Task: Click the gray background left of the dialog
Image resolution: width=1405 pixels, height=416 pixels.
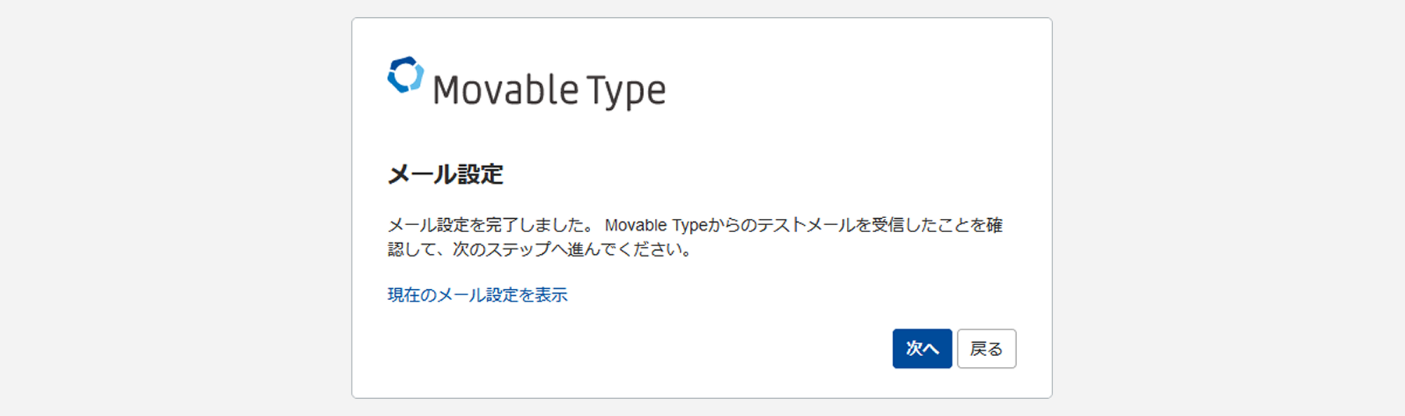Action: click(176, 208)
